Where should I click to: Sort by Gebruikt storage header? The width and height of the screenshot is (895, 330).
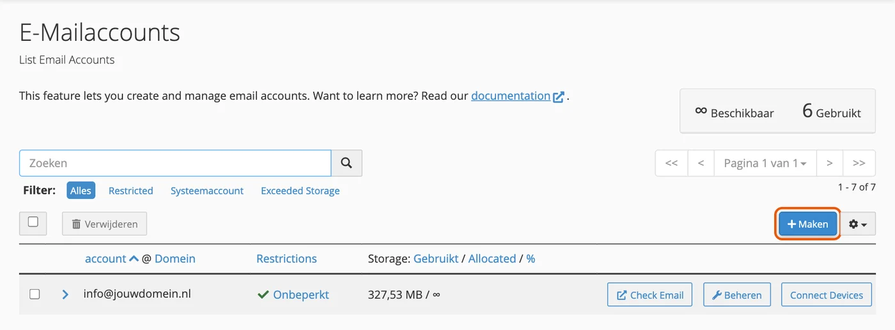436,258
